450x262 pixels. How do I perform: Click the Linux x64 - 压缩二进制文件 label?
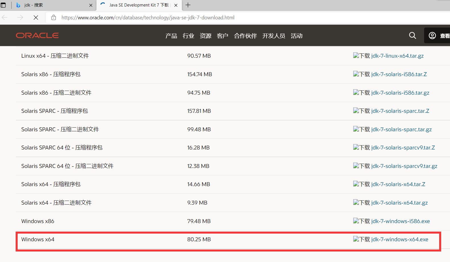pos(55,56)
